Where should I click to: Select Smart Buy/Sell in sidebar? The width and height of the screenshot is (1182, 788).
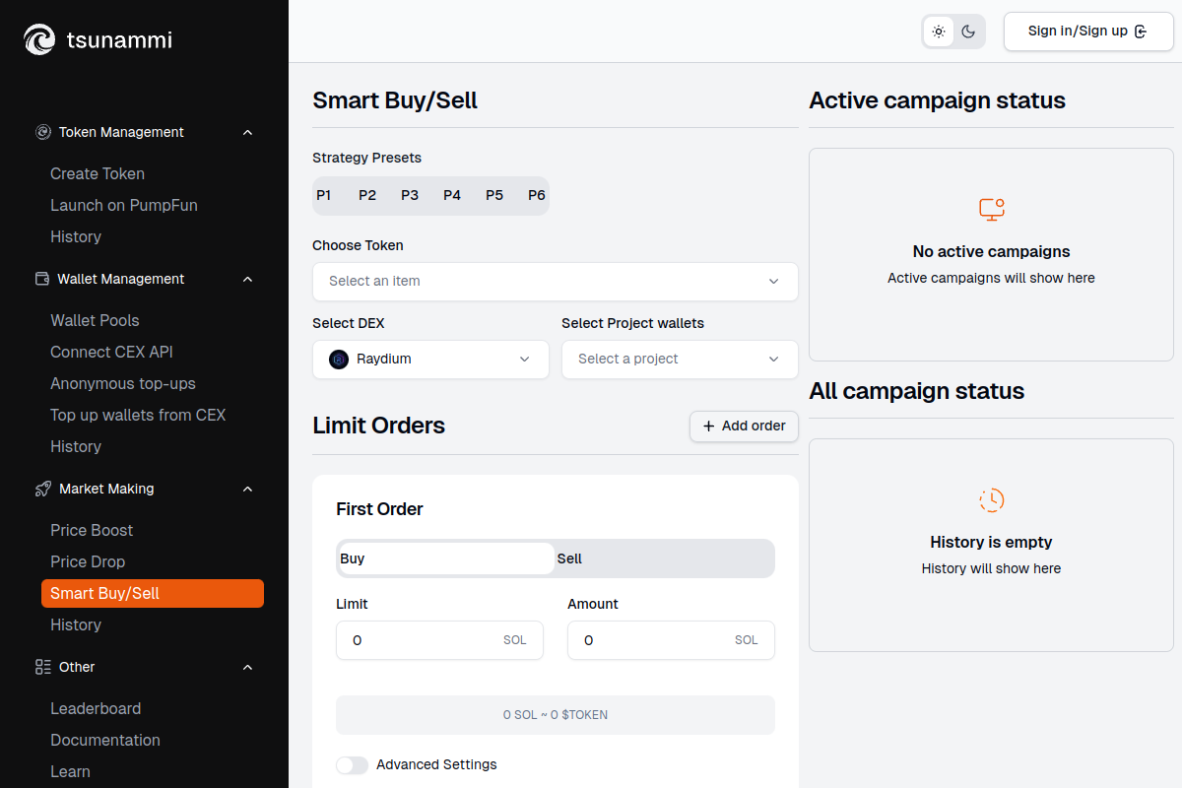tap(153, 593)
